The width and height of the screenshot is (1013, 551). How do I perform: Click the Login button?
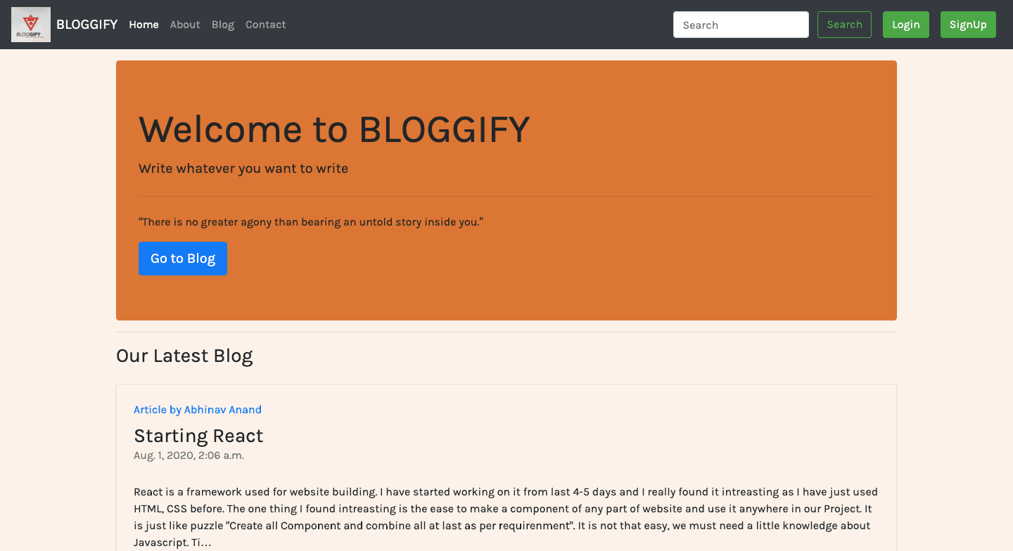coord(906,24)
